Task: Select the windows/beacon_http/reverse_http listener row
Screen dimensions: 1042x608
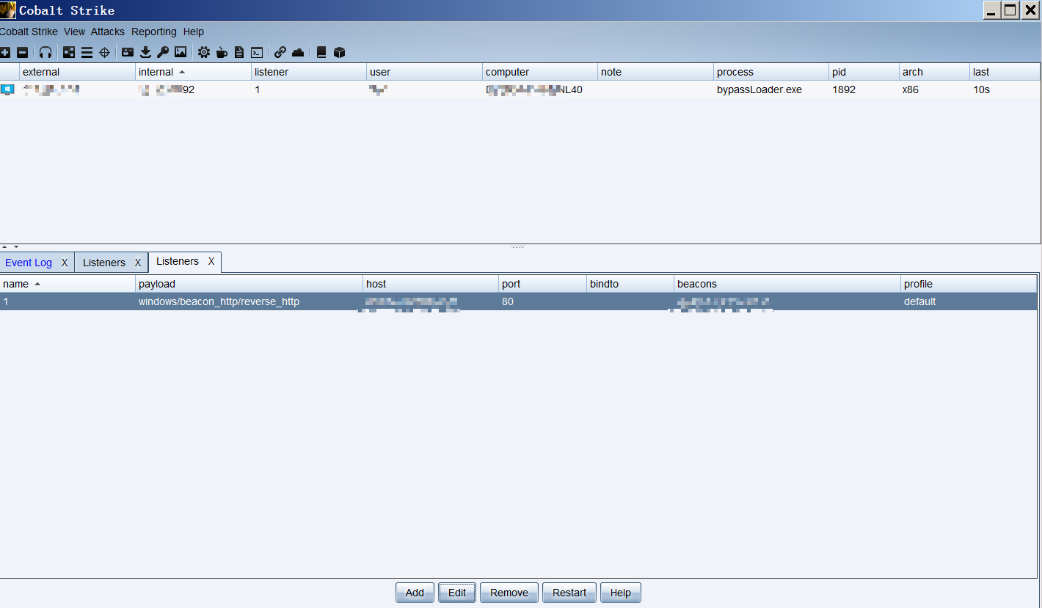Action: (x=518, y=301)
